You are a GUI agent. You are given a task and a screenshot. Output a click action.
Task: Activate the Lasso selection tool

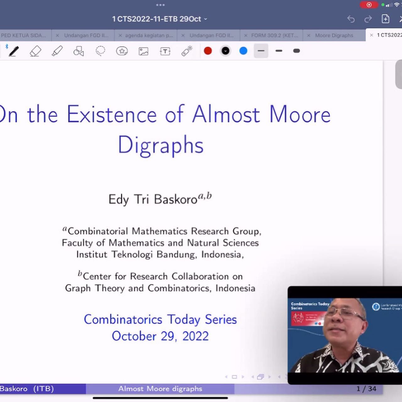(100, 51)
